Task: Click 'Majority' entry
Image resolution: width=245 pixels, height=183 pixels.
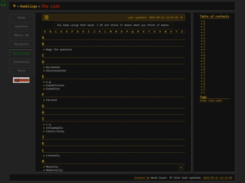Action: [52, 167]
